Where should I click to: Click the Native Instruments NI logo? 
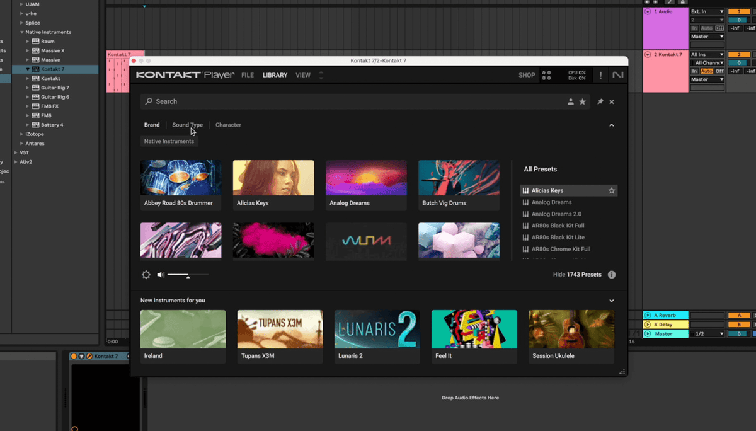click(x=617, y=75)
